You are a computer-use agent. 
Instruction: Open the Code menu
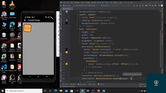82,2
